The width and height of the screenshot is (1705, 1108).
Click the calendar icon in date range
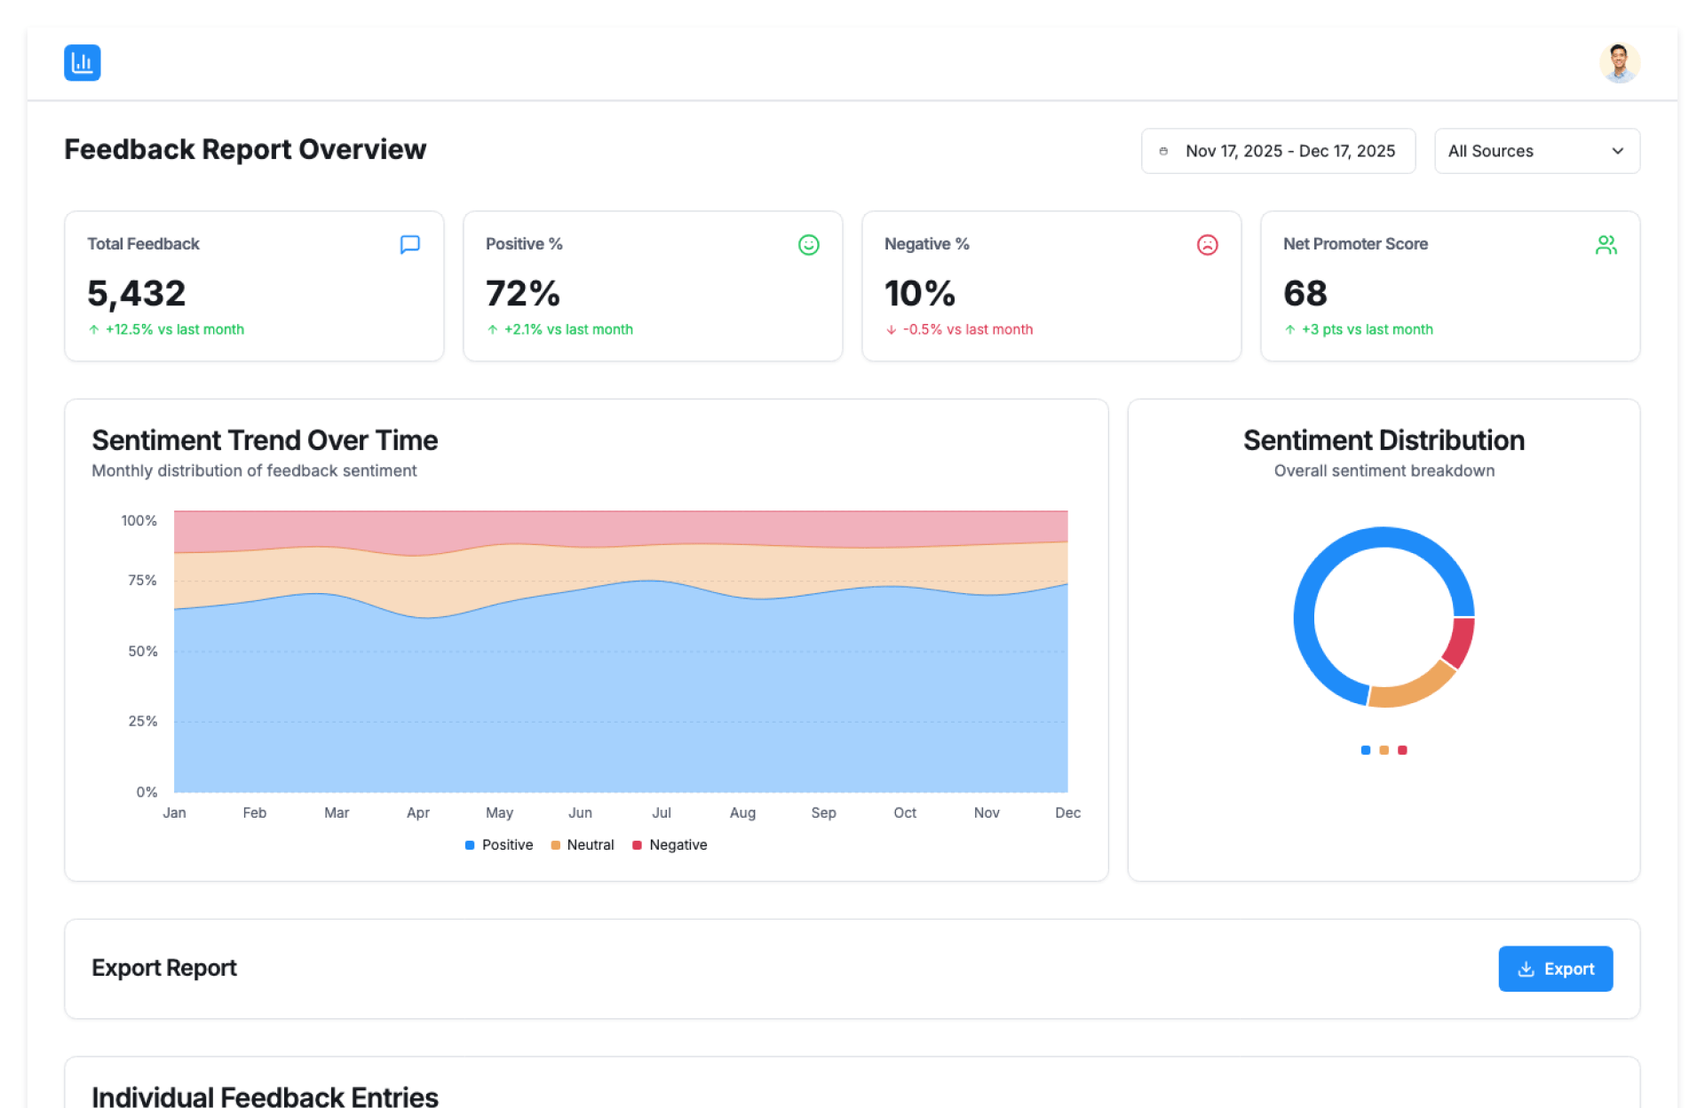[1163, 151]
